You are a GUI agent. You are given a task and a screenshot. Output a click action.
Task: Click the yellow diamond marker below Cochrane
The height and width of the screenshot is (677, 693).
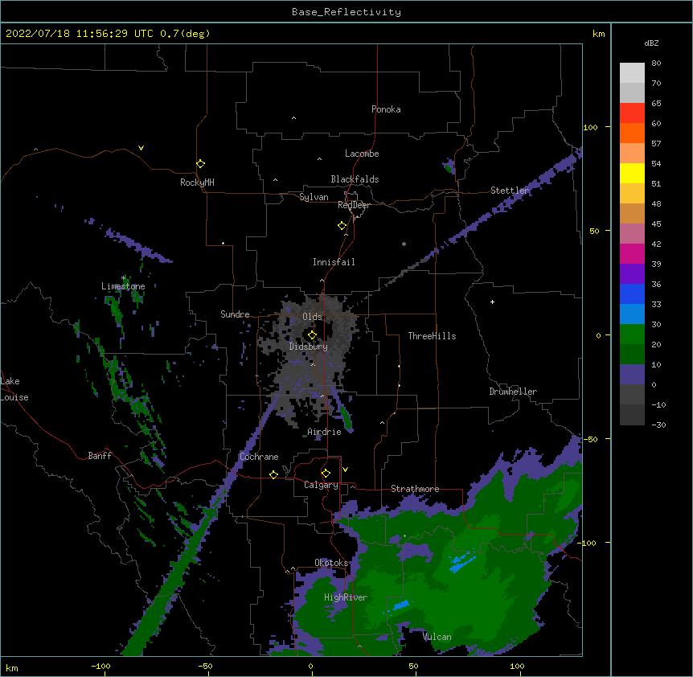click(273, 474)
